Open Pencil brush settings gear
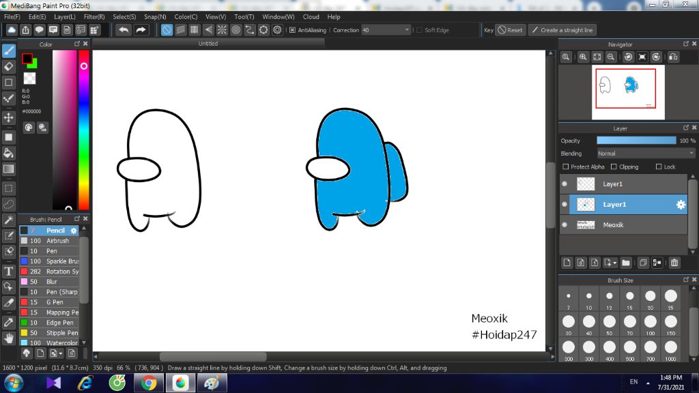The height and width of the screenshot is (393, 699). tap(74, 231)
